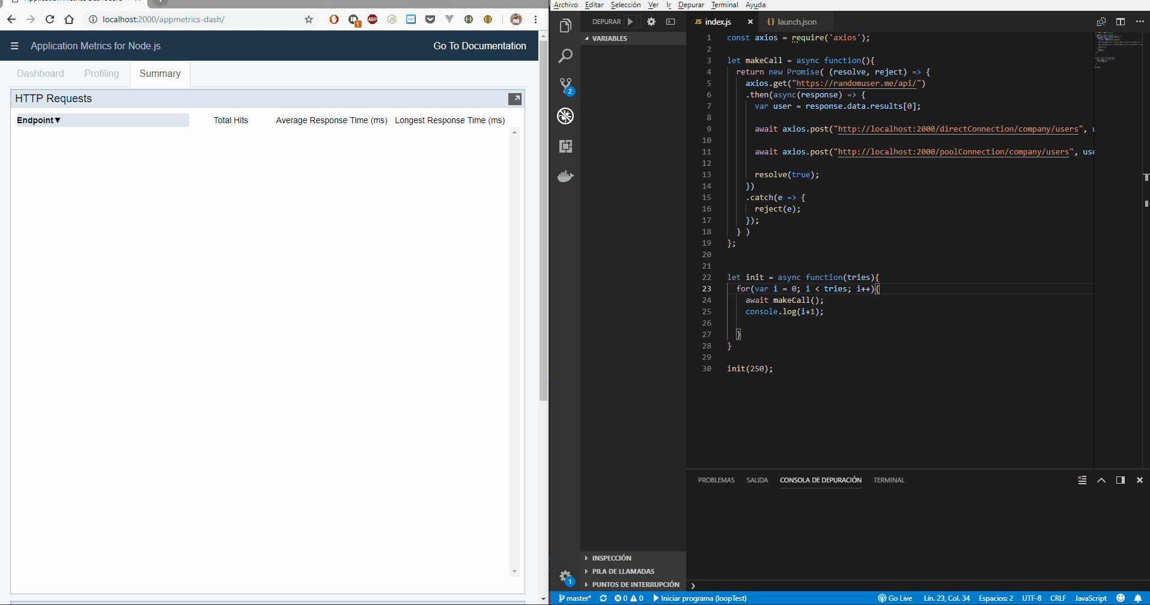Viewport: 1150px width, 605px height.
Task: Select the Docker extension icon
Action: click(x=565, y=175)
